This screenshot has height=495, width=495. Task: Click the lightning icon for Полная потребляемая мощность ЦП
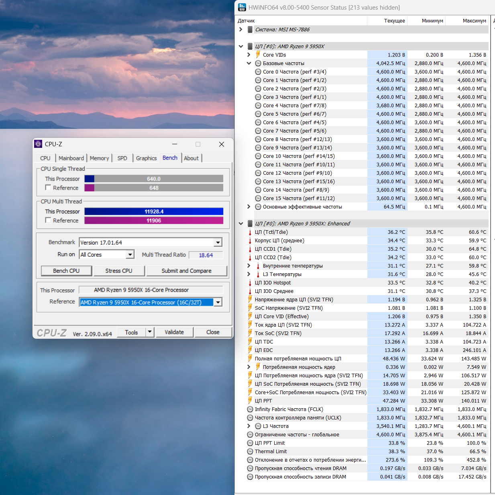(x=250, y=358)
